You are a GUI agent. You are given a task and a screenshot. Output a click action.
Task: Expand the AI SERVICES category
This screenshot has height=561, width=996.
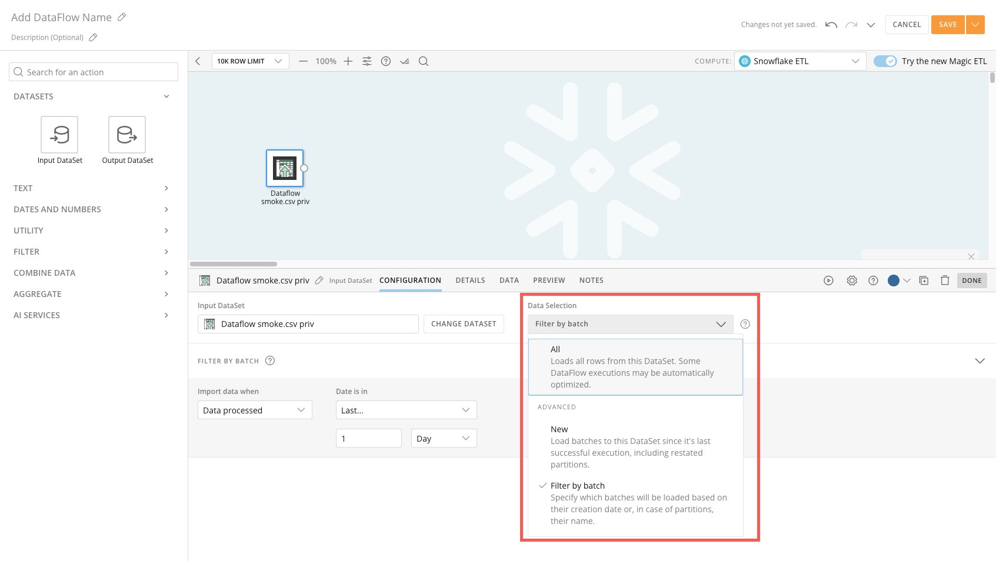click(91, 315)
